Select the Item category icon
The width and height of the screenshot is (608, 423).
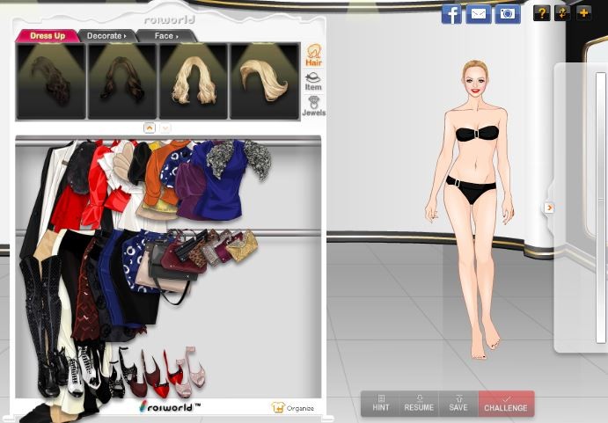[313, 81]
